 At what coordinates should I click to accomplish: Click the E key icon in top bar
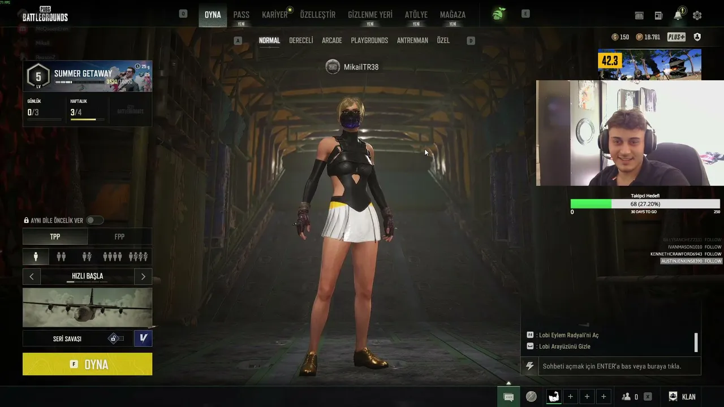tap(525, 14)
